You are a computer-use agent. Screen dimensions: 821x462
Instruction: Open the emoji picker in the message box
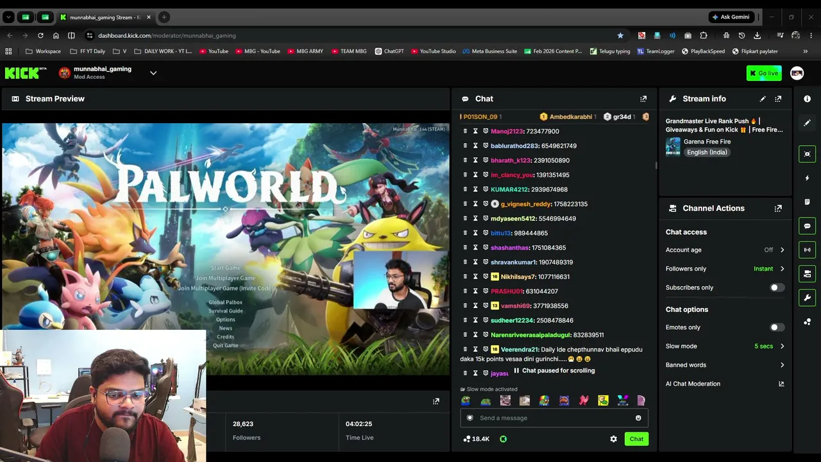[x=638, y=418]
